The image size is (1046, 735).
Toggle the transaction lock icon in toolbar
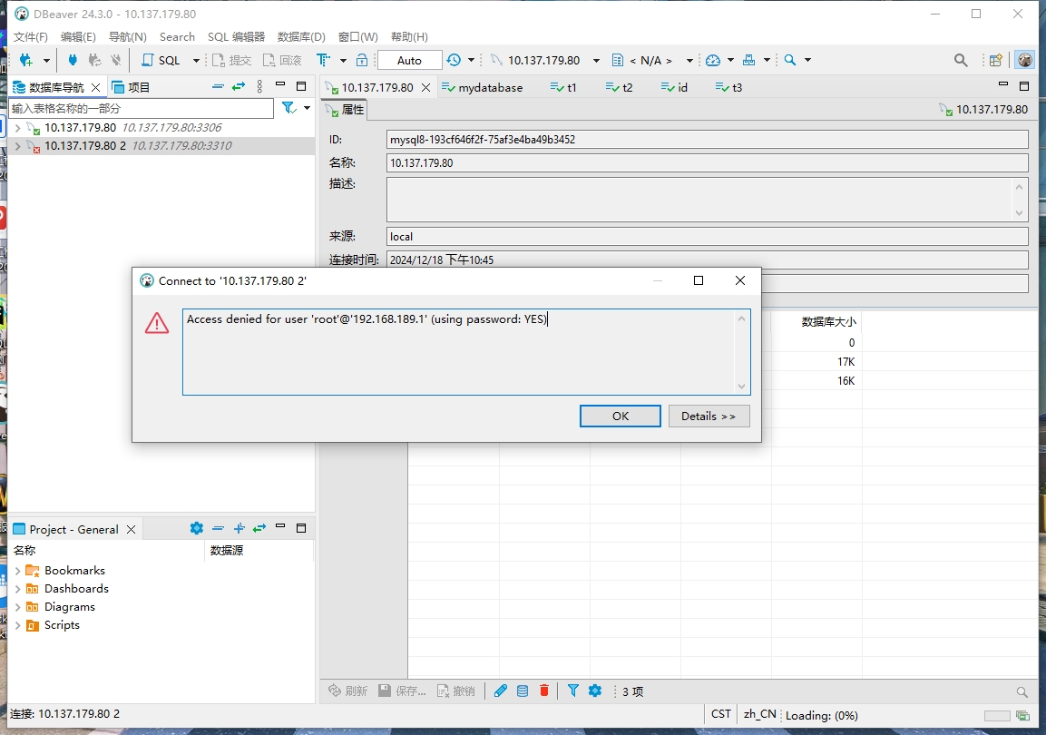(362, 60)
